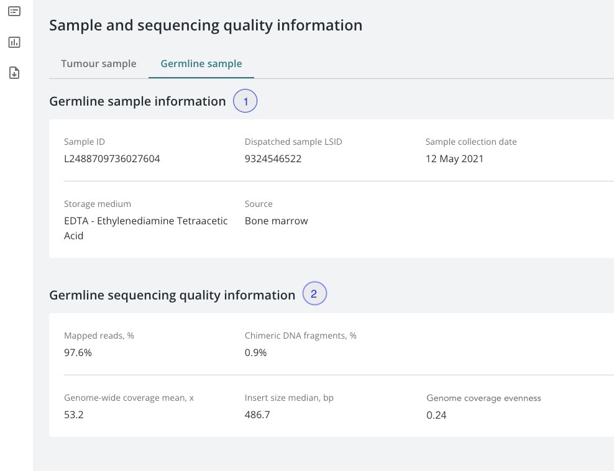Click the Germline sequencing quality information heading
The image size is (614, 471).
[172, 295]
